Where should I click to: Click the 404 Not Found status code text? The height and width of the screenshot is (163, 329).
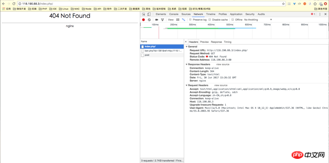(x=218, y=57)
